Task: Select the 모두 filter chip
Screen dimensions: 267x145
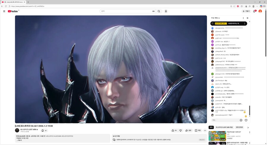Action: pos(211,127)
